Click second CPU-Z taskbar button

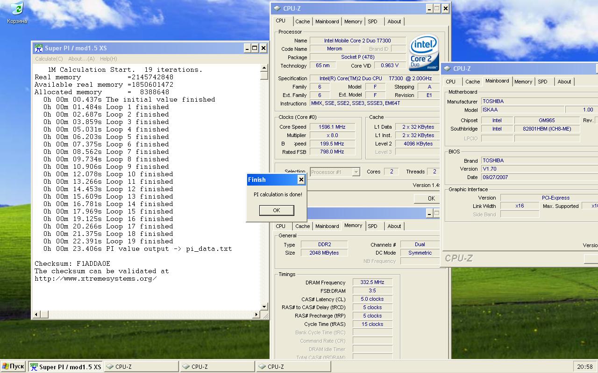(217, 367)
